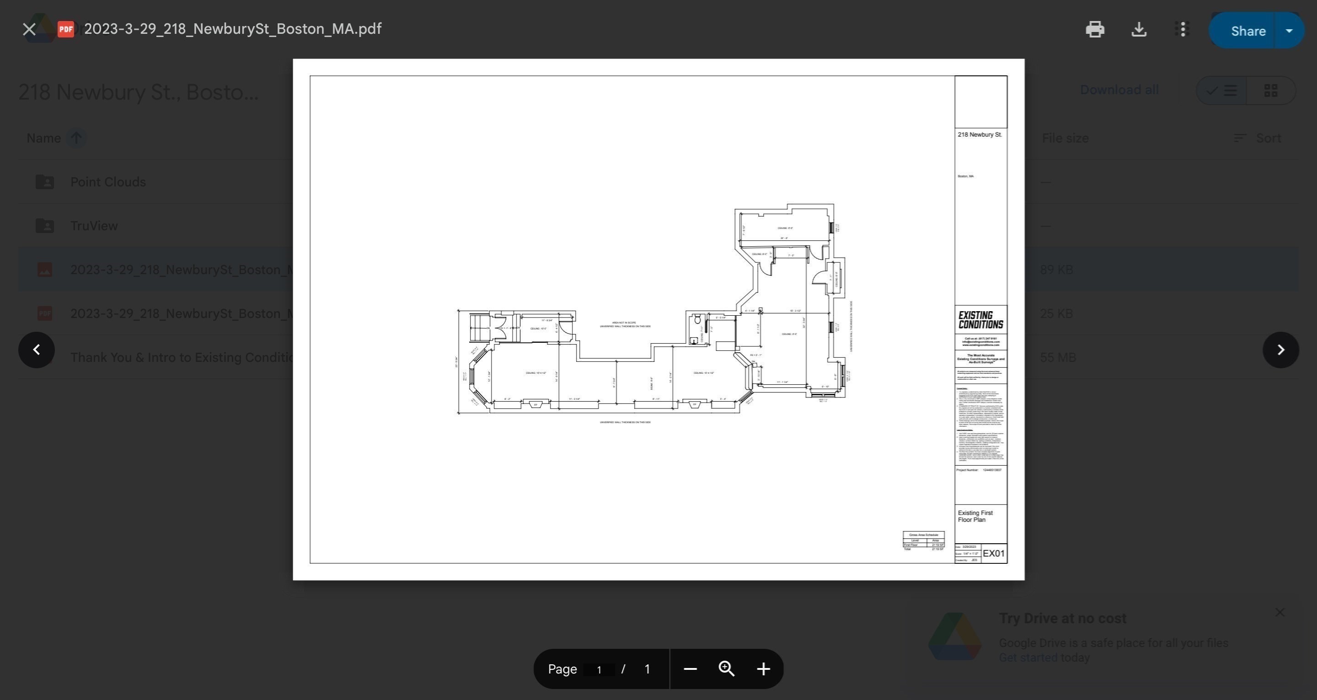The width and height of the screenshot is (1317, 700).
Task: Go to the previous file arrow
Action: [x=36, y=350]
